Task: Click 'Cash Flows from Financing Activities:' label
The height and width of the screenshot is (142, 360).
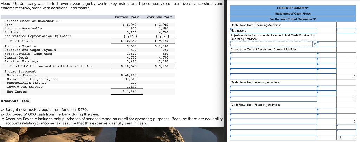Action: pyautogui.click(x=256, y=105)
